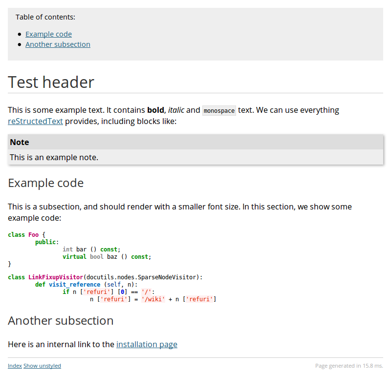Click the Note box title bar

coord(195,142)
